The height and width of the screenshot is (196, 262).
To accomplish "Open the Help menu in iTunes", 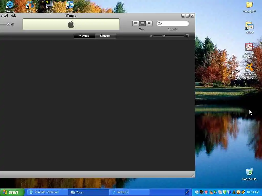I will coord(14,16).
